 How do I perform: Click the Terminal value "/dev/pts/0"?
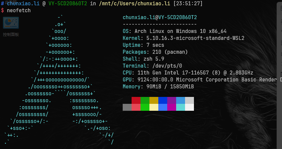point(167,66)
